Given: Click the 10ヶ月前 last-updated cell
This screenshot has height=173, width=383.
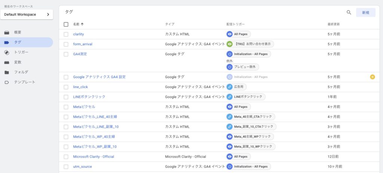Looking at the screenshot, I should pos(335,167).
